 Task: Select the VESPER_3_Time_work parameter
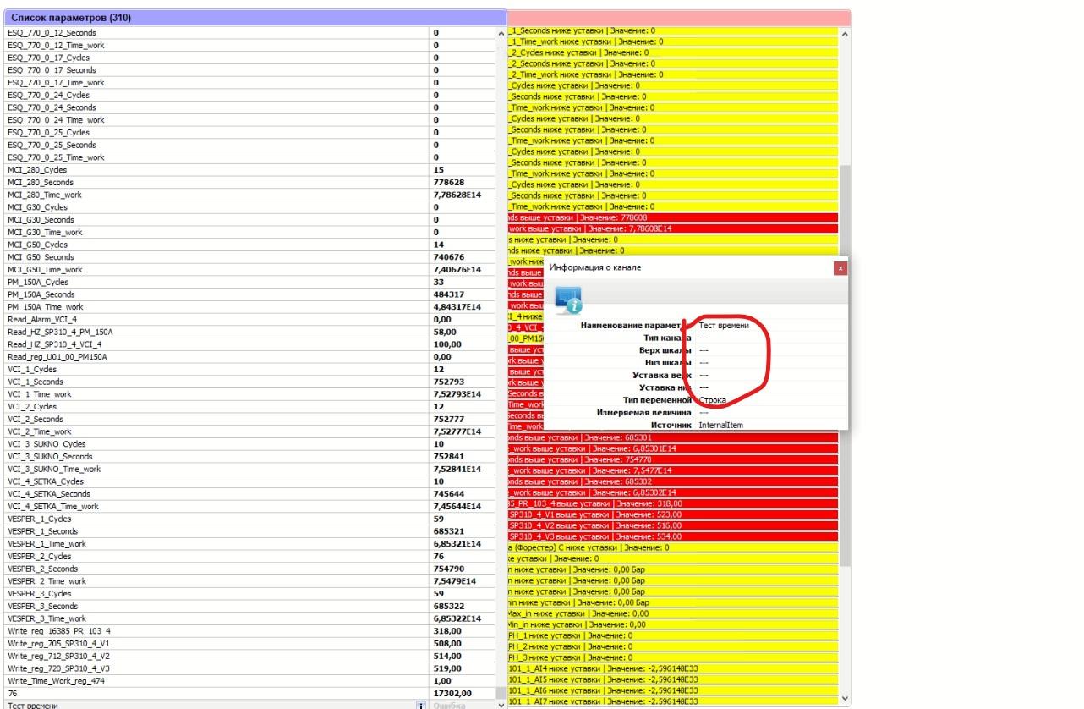249,618
